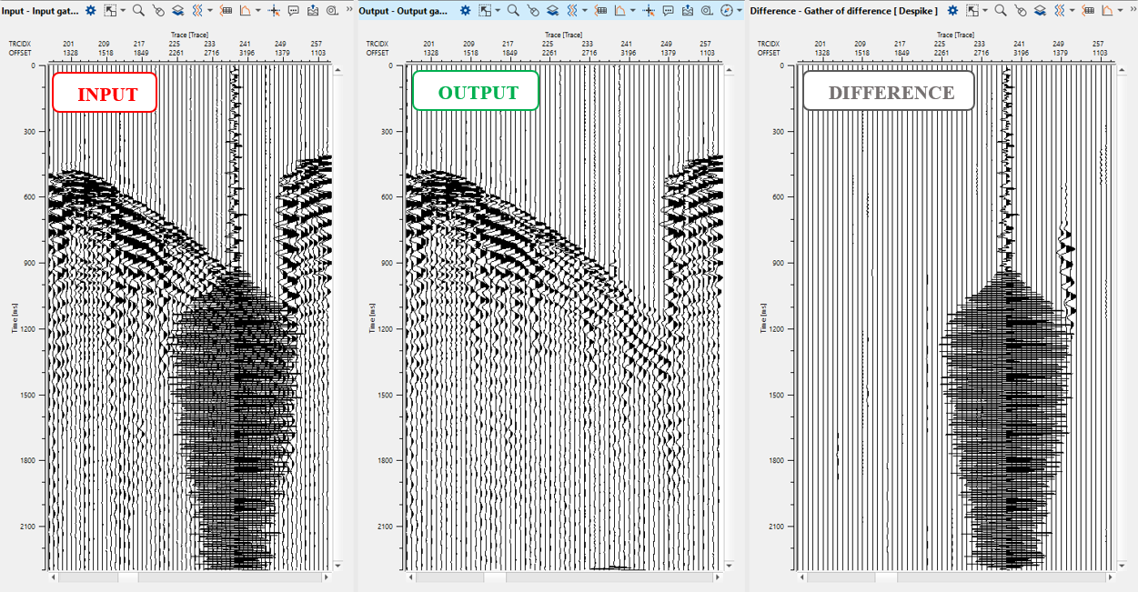Click the layers icon in Output panel
Viewport: 1138px width, 592px height.
(x=552, y=11)
